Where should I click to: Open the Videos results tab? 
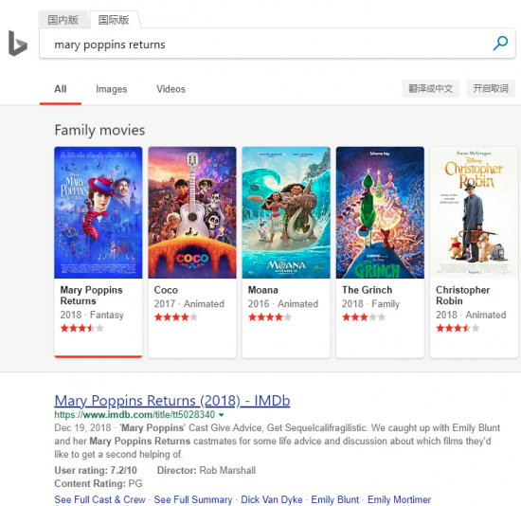(171, 89)
